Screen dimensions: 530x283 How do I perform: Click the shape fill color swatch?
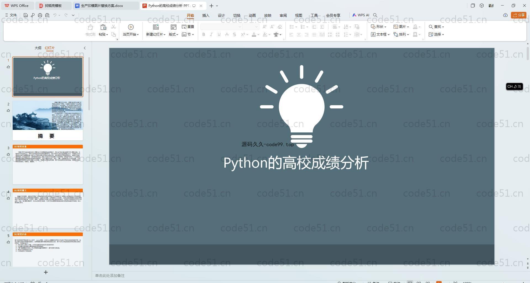point(415,27)
